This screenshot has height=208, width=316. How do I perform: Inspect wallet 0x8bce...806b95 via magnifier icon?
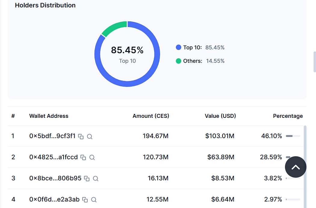click(x=96, y=179)
